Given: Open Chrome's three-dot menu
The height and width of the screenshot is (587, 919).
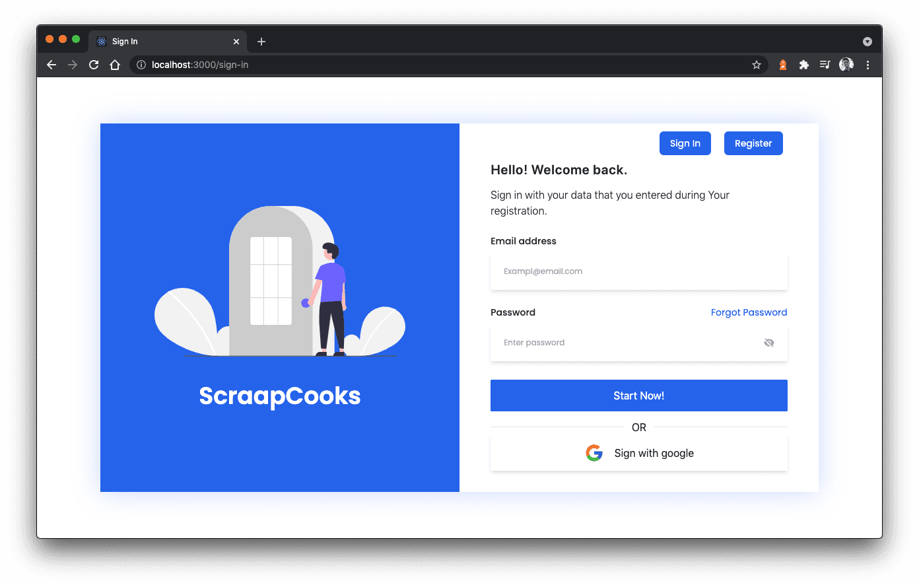Looking at the screenshot, I should [x=868, y=65].
